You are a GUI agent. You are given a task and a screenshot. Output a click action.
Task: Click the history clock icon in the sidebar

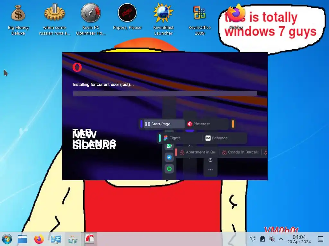click(x=210, y=160)
